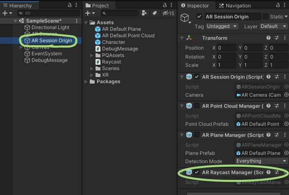Image resolution: width=289 pixels, height=195 pixels.
Task: Open AR Session Origin help icon
Action: pos(269,77)
